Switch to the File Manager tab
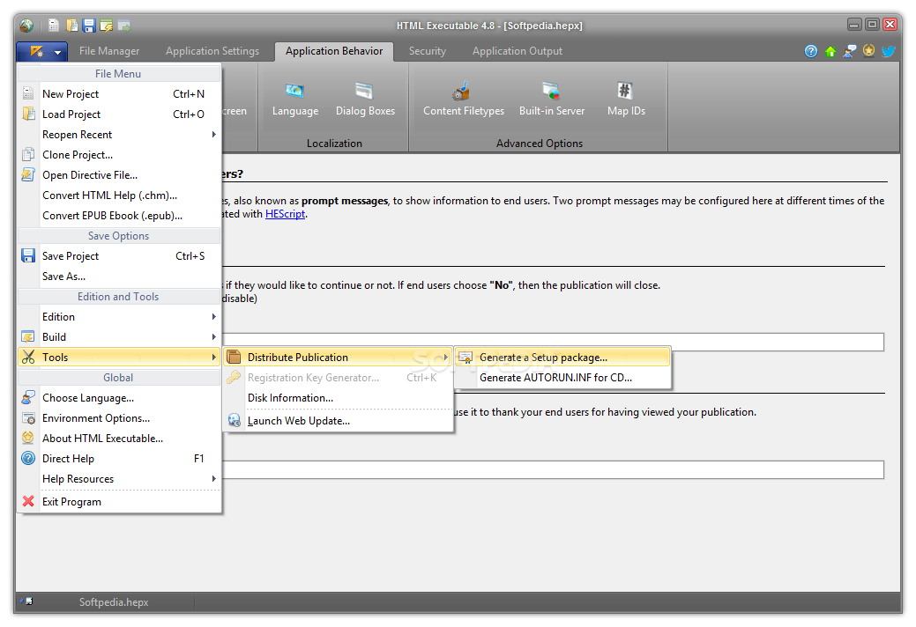The image size is (916, 627). pyautogui.click(x=109, y=51)
